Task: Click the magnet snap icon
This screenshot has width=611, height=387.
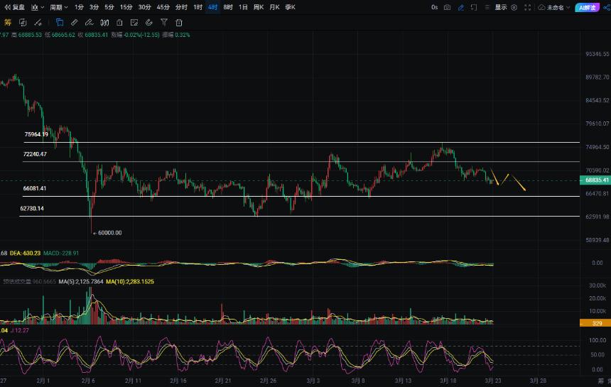Action: click(x=149, y=23)
